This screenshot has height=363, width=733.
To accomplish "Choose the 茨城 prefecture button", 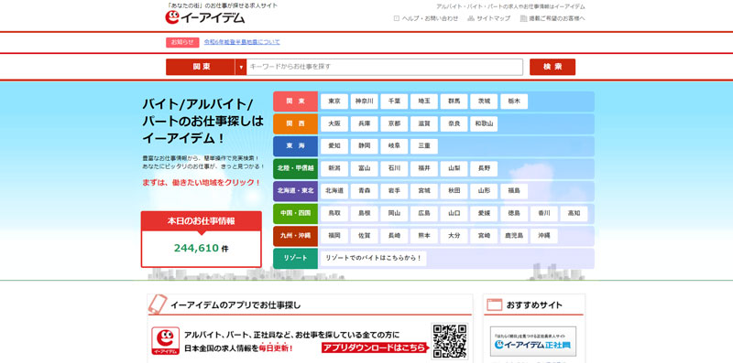I will [x=484, y=101].
